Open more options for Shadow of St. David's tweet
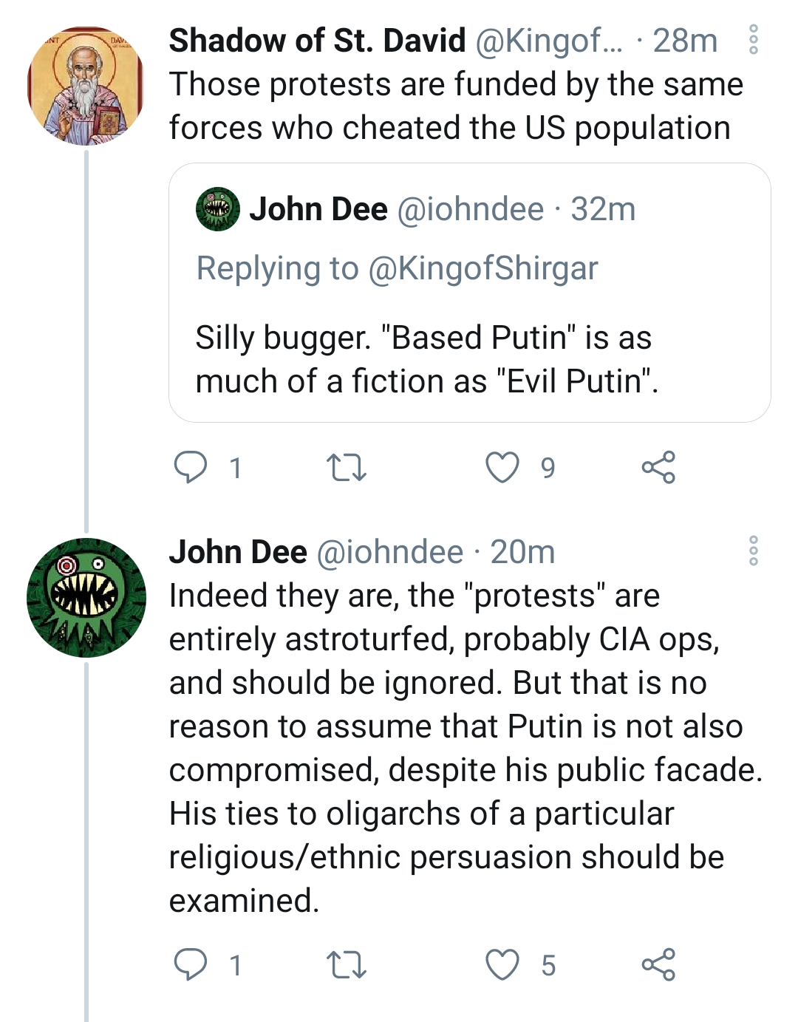Screen dimensions: 798x1022 point(753,40)
